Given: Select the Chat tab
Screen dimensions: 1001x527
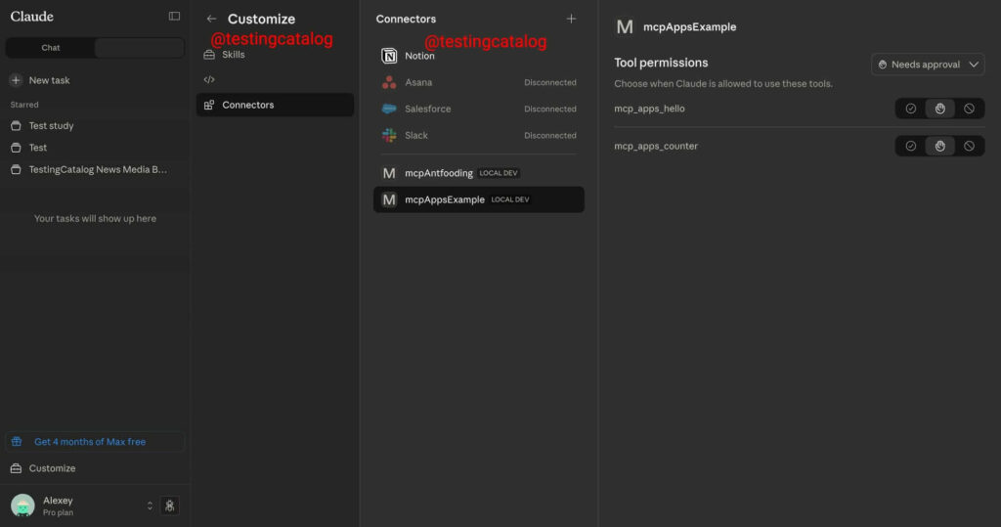Looking at the screenshot, I should click(x=51, y=48).
